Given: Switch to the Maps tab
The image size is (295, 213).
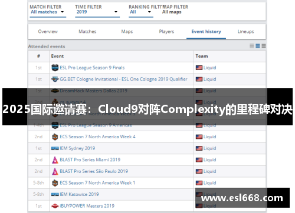Looking at the screenshot, I should click(127, 32).
